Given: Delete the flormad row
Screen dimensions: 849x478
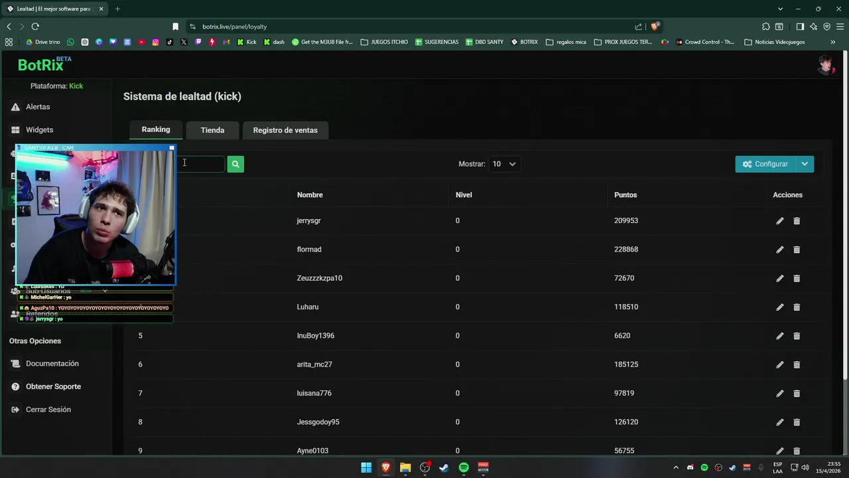Looking at the screenshot, I should coord(797,250).
